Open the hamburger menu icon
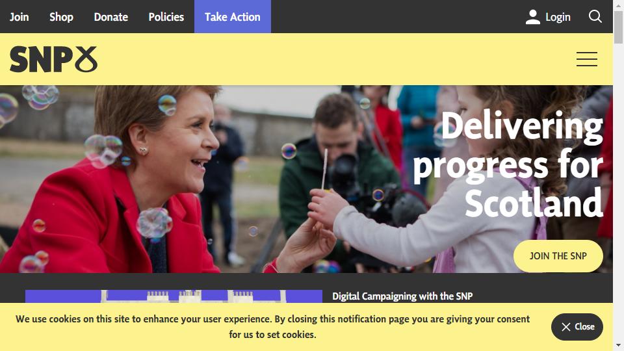The height and width of the screenshot is (351, 624). pyautogui.click(x=586, y=59)
